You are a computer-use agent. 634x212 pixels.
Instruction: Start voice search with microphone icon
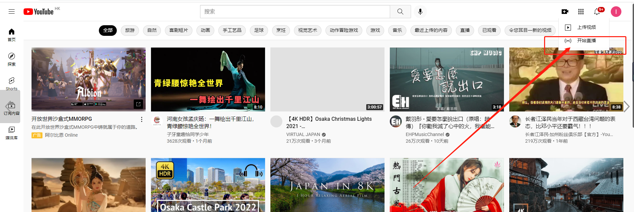pos(420,12)
